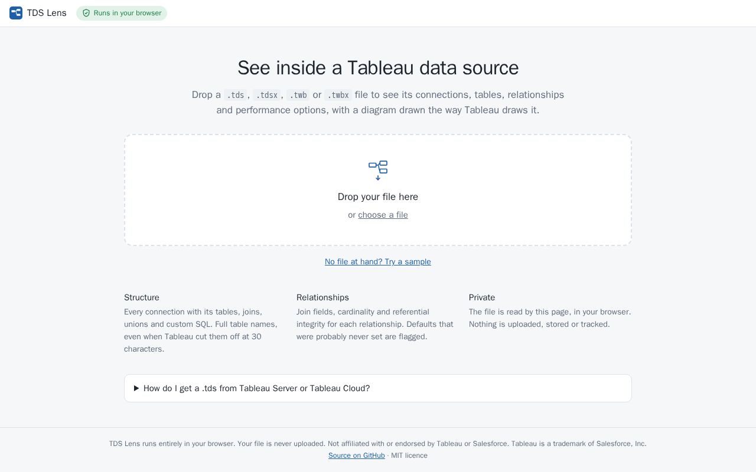This screenshot has width=756, height=472.
Task: Open Source on GitHub link
Action: point(357,455)
